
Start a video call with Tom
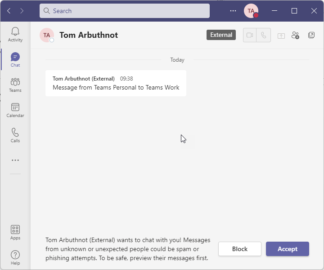click(x=250, y=35)
